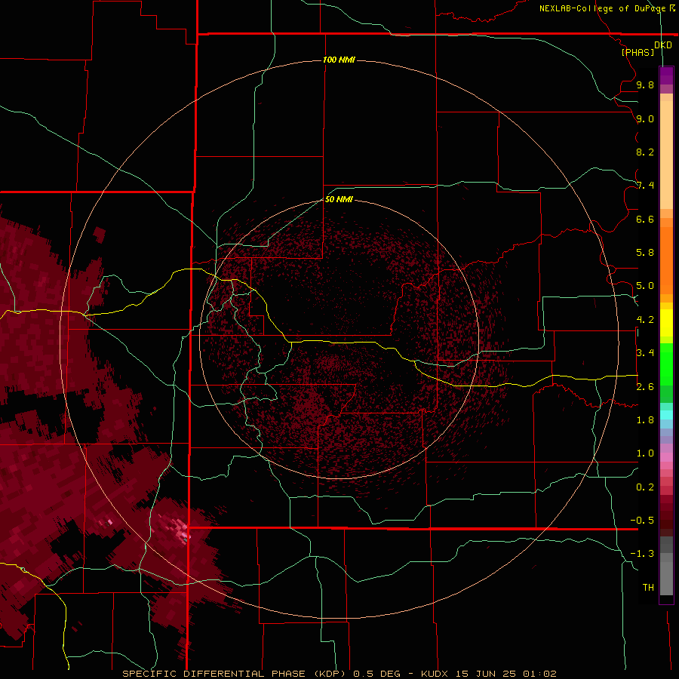Select the 9.0 value on the color scale
The image size is (679, 679).
[x=645, y=118]
